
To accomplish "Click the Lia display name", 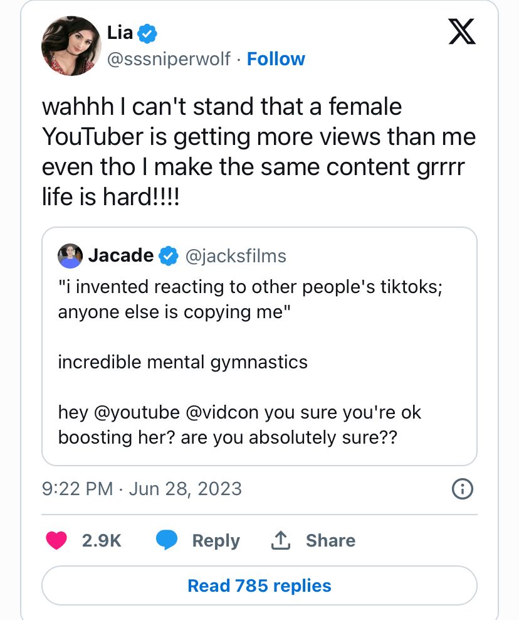I will (120, 33).
